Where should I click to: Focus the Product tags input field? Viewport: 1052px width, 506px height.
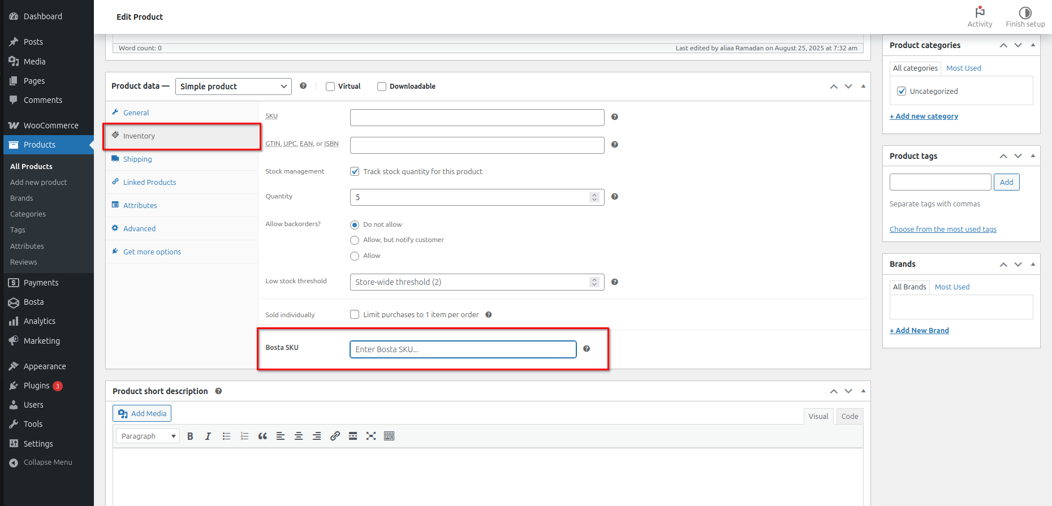pos(941,182)
